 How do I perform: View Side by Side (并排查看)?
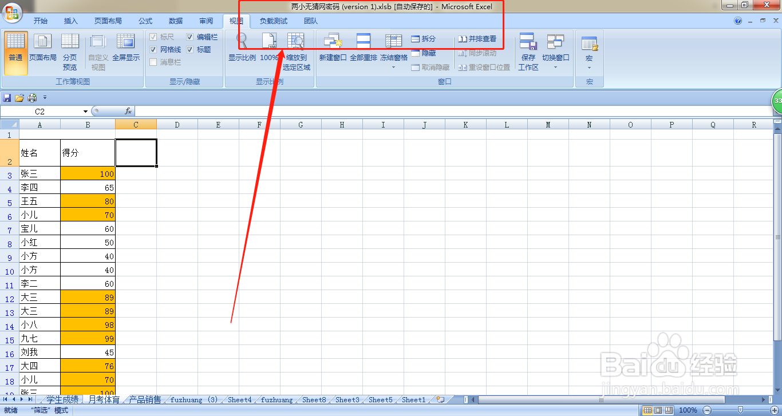point(477,39)
